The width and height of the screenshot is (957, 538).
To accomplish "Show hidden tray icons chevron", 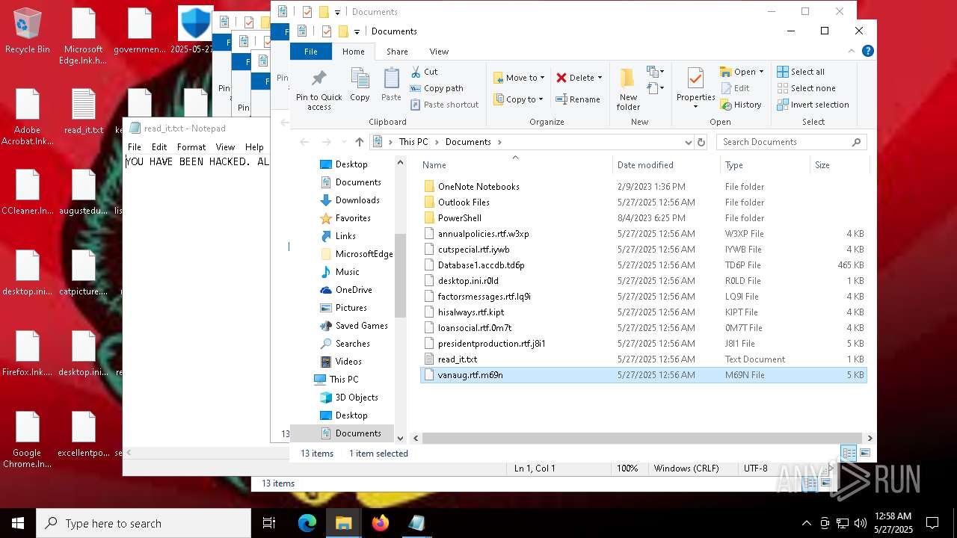I will click(806, 523).
